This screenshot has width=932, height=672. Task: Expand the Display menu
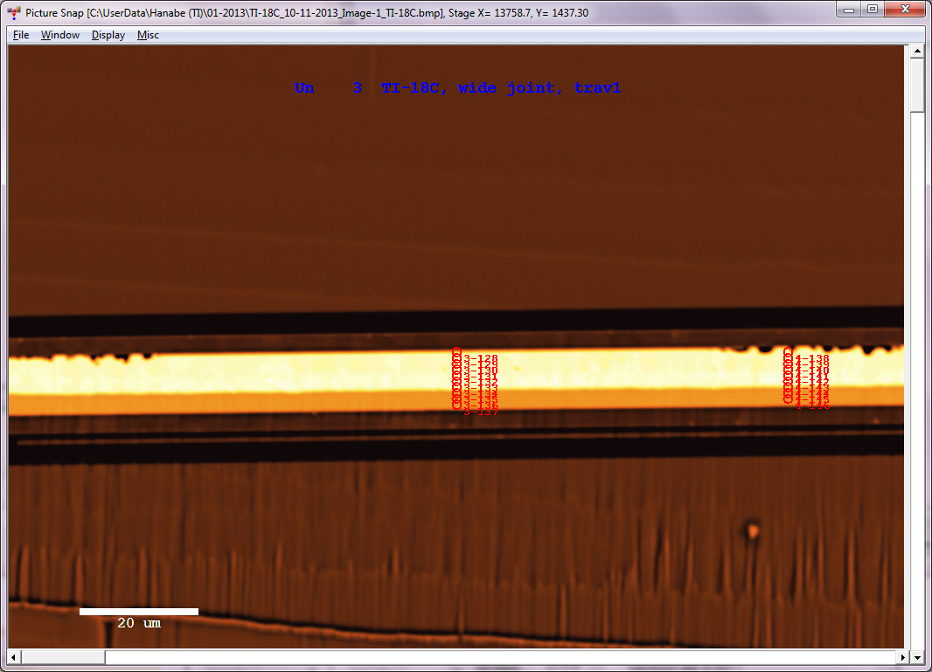(x=108, y=35)
